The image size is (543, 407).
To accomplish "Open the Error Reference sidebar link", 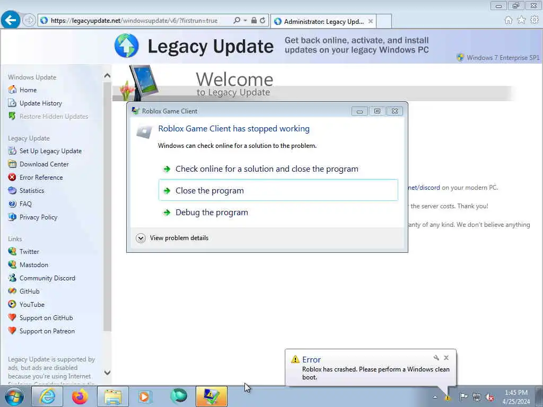I will click(x=41, y=178).
